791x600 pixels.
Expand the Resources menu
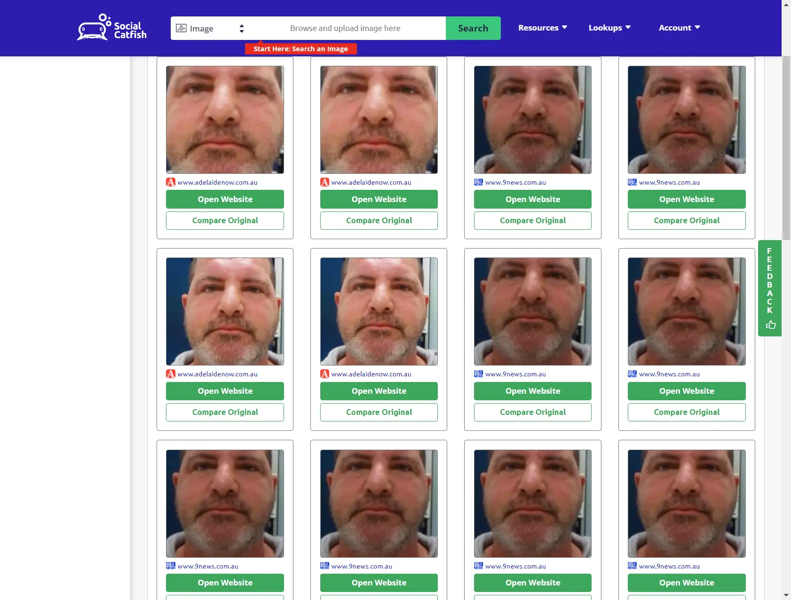pyautogui.click(x=542, y=28)
